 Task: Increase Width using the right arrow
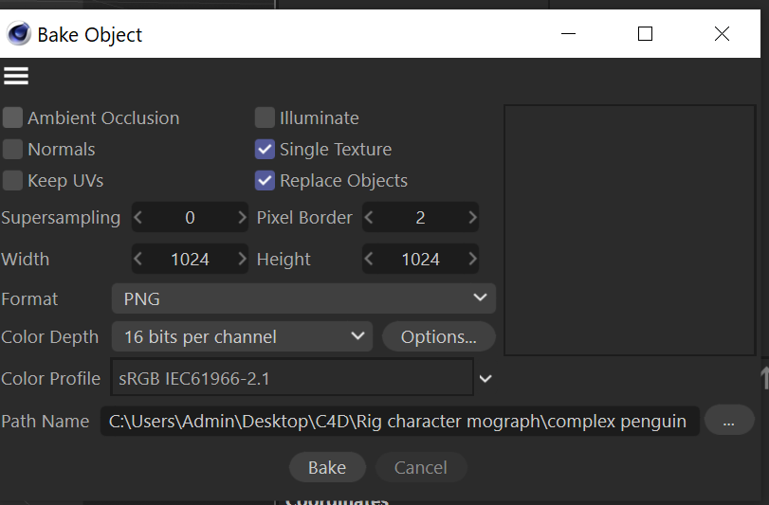pyautogui.click(x=241, y=260)
